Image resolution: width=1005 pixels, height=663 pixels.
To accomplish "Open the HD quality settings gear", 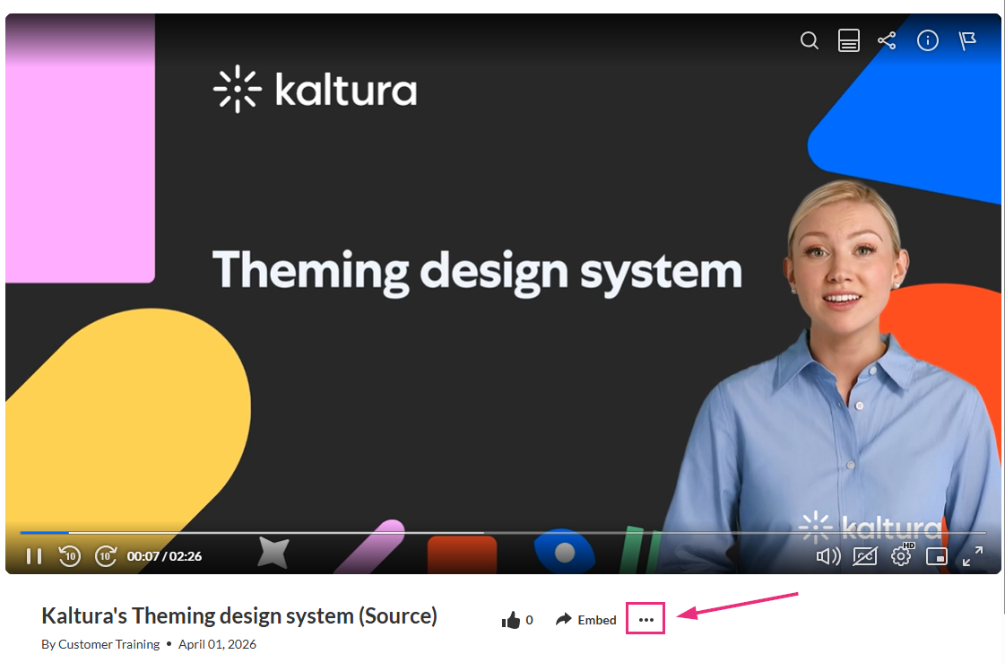I will (x=902, y=554).
